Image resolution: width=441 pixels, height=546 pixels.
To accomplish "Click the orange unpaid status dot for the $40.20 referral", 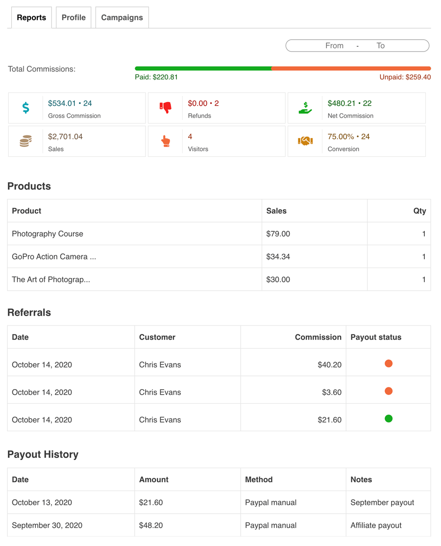I will 389,364.
